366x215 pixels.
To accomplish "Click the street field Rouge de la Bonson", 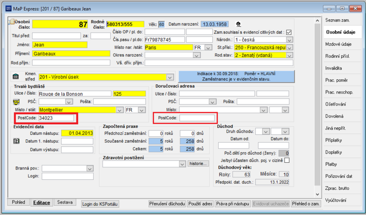I will click(75, 94).
